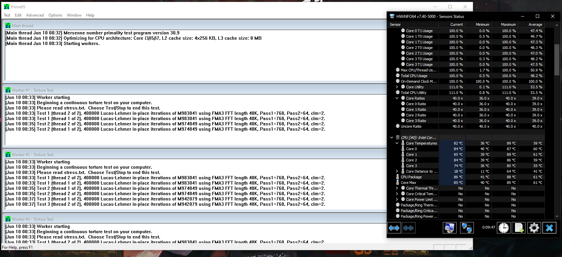Viewport: 562px width, 257px height.
Task: Select the Package/Ring Critical Temperature row label
Action: click(419, 211)
